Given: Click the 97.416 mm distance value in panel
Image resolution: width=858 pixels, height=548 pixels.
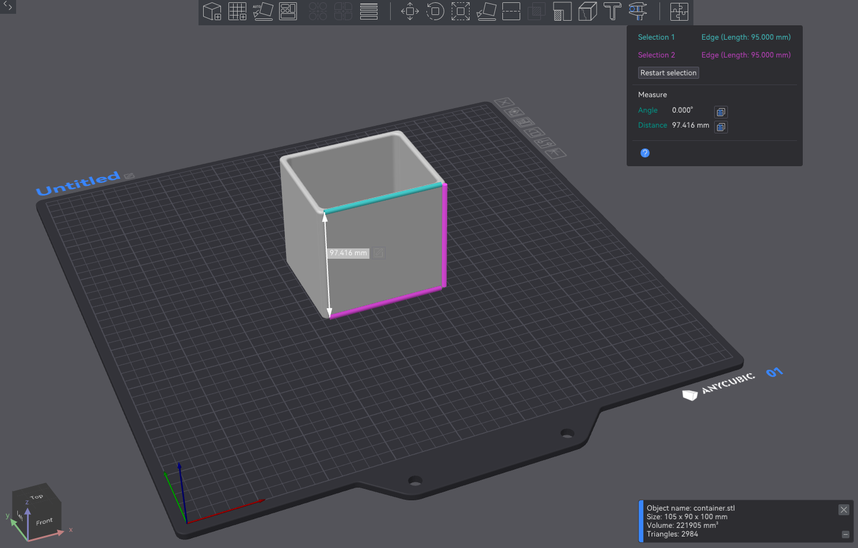Looking at the screenshot, I should (x=691, y=125).
